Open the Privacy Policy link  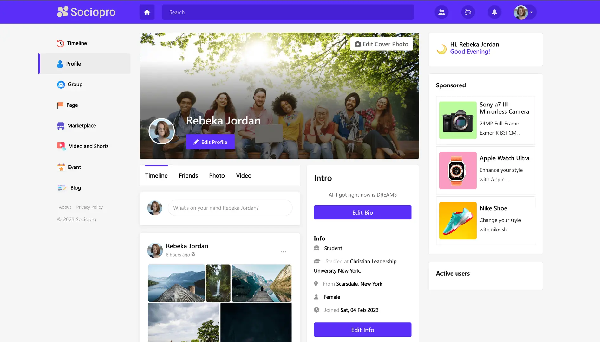tap(89, 207)
